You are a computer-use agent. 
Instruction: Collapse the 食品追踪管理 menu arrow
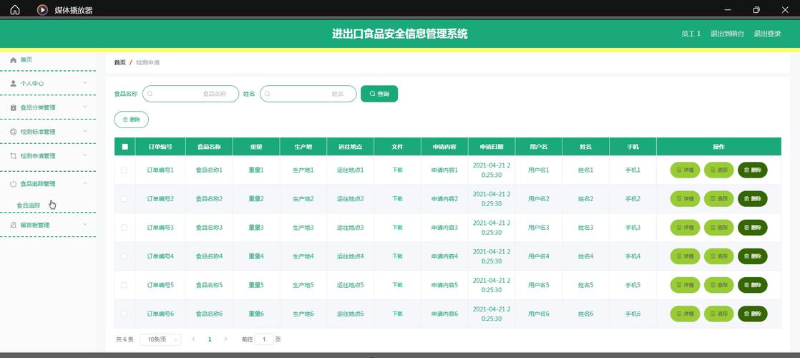85,184
